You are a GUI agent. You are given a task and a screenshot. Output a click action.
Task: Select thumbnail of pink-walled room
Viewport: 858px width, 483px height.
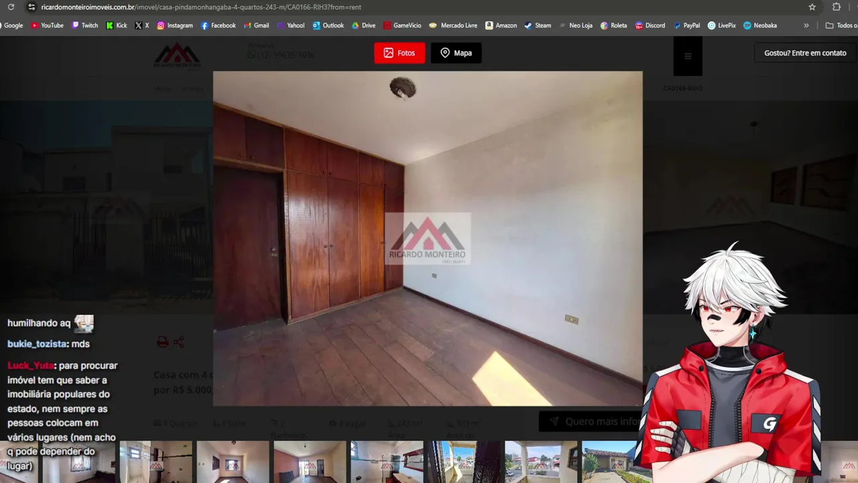click(x=310, y=462)
